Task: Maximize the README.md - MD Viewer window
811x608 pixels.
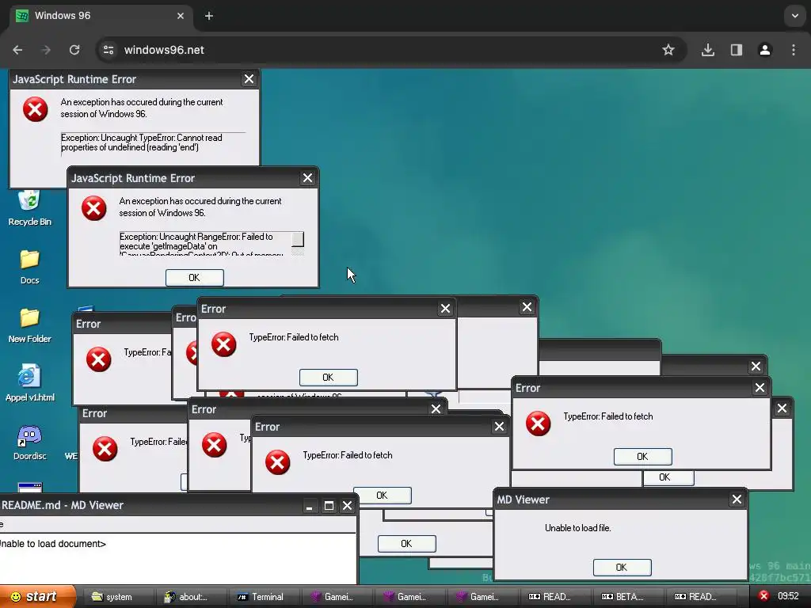Action: (x=329, y=506)
